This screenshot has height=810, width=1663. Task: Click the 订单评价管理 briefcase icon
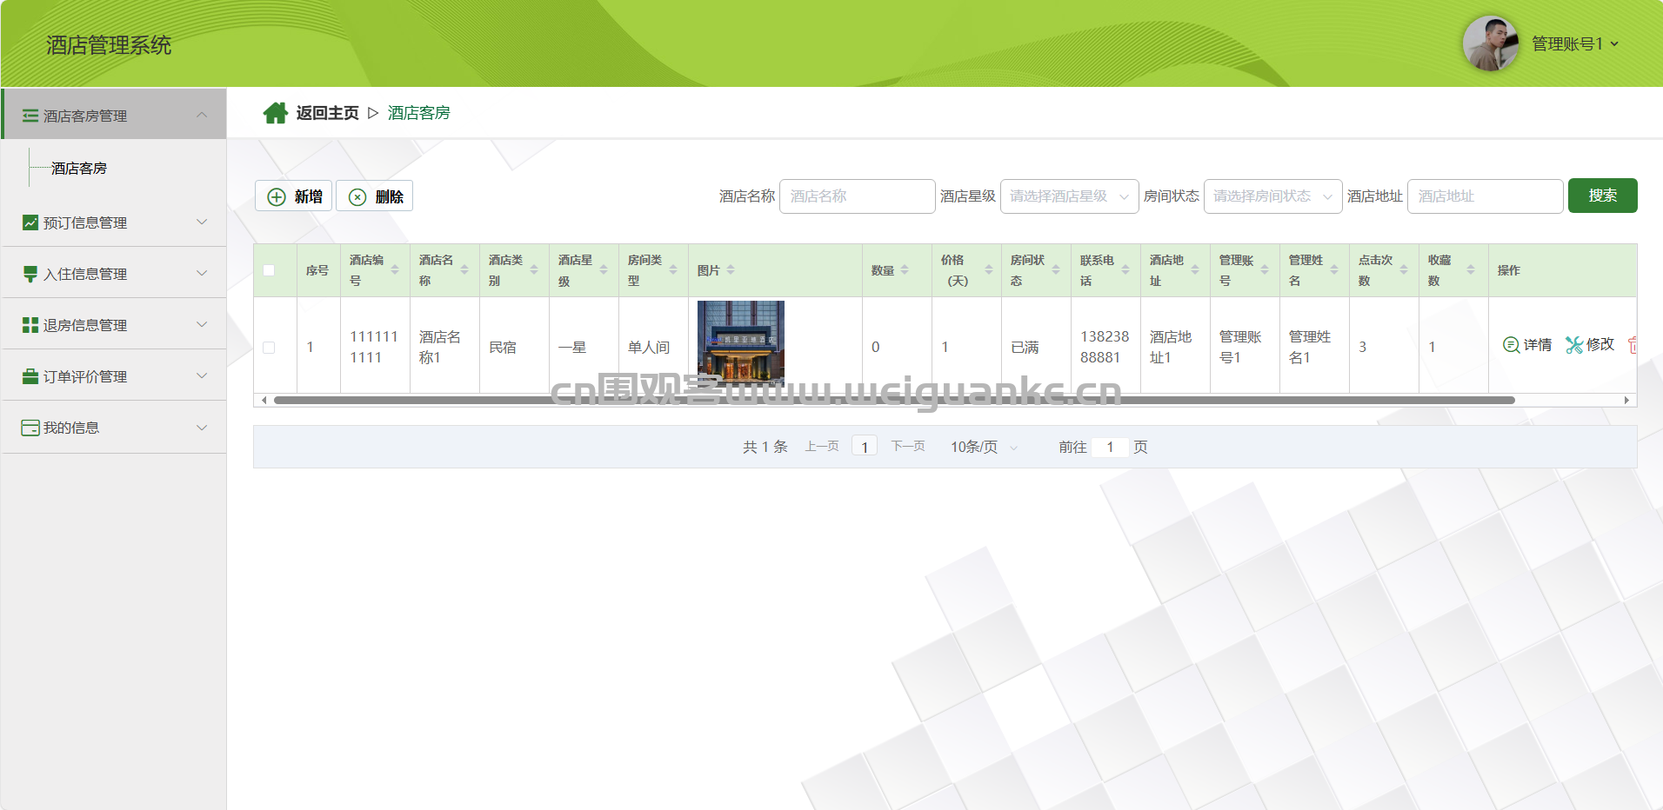point(30,376)
